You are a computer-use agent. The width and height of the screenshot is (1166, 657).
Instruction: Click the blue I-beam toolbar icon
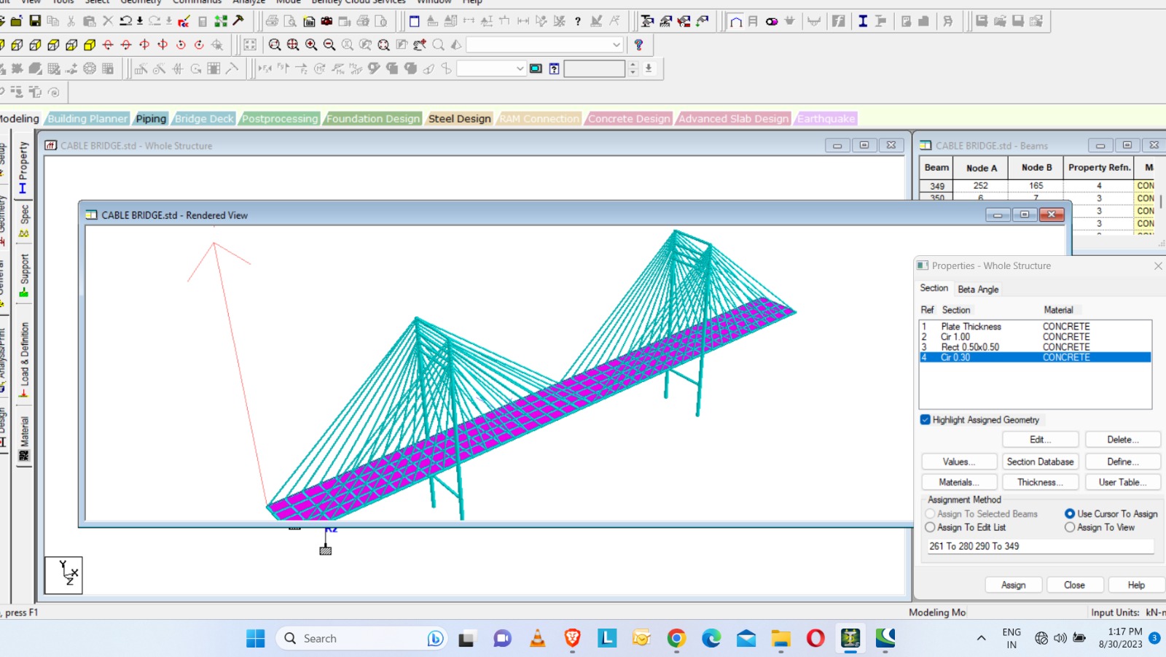(x=863, y=21)
